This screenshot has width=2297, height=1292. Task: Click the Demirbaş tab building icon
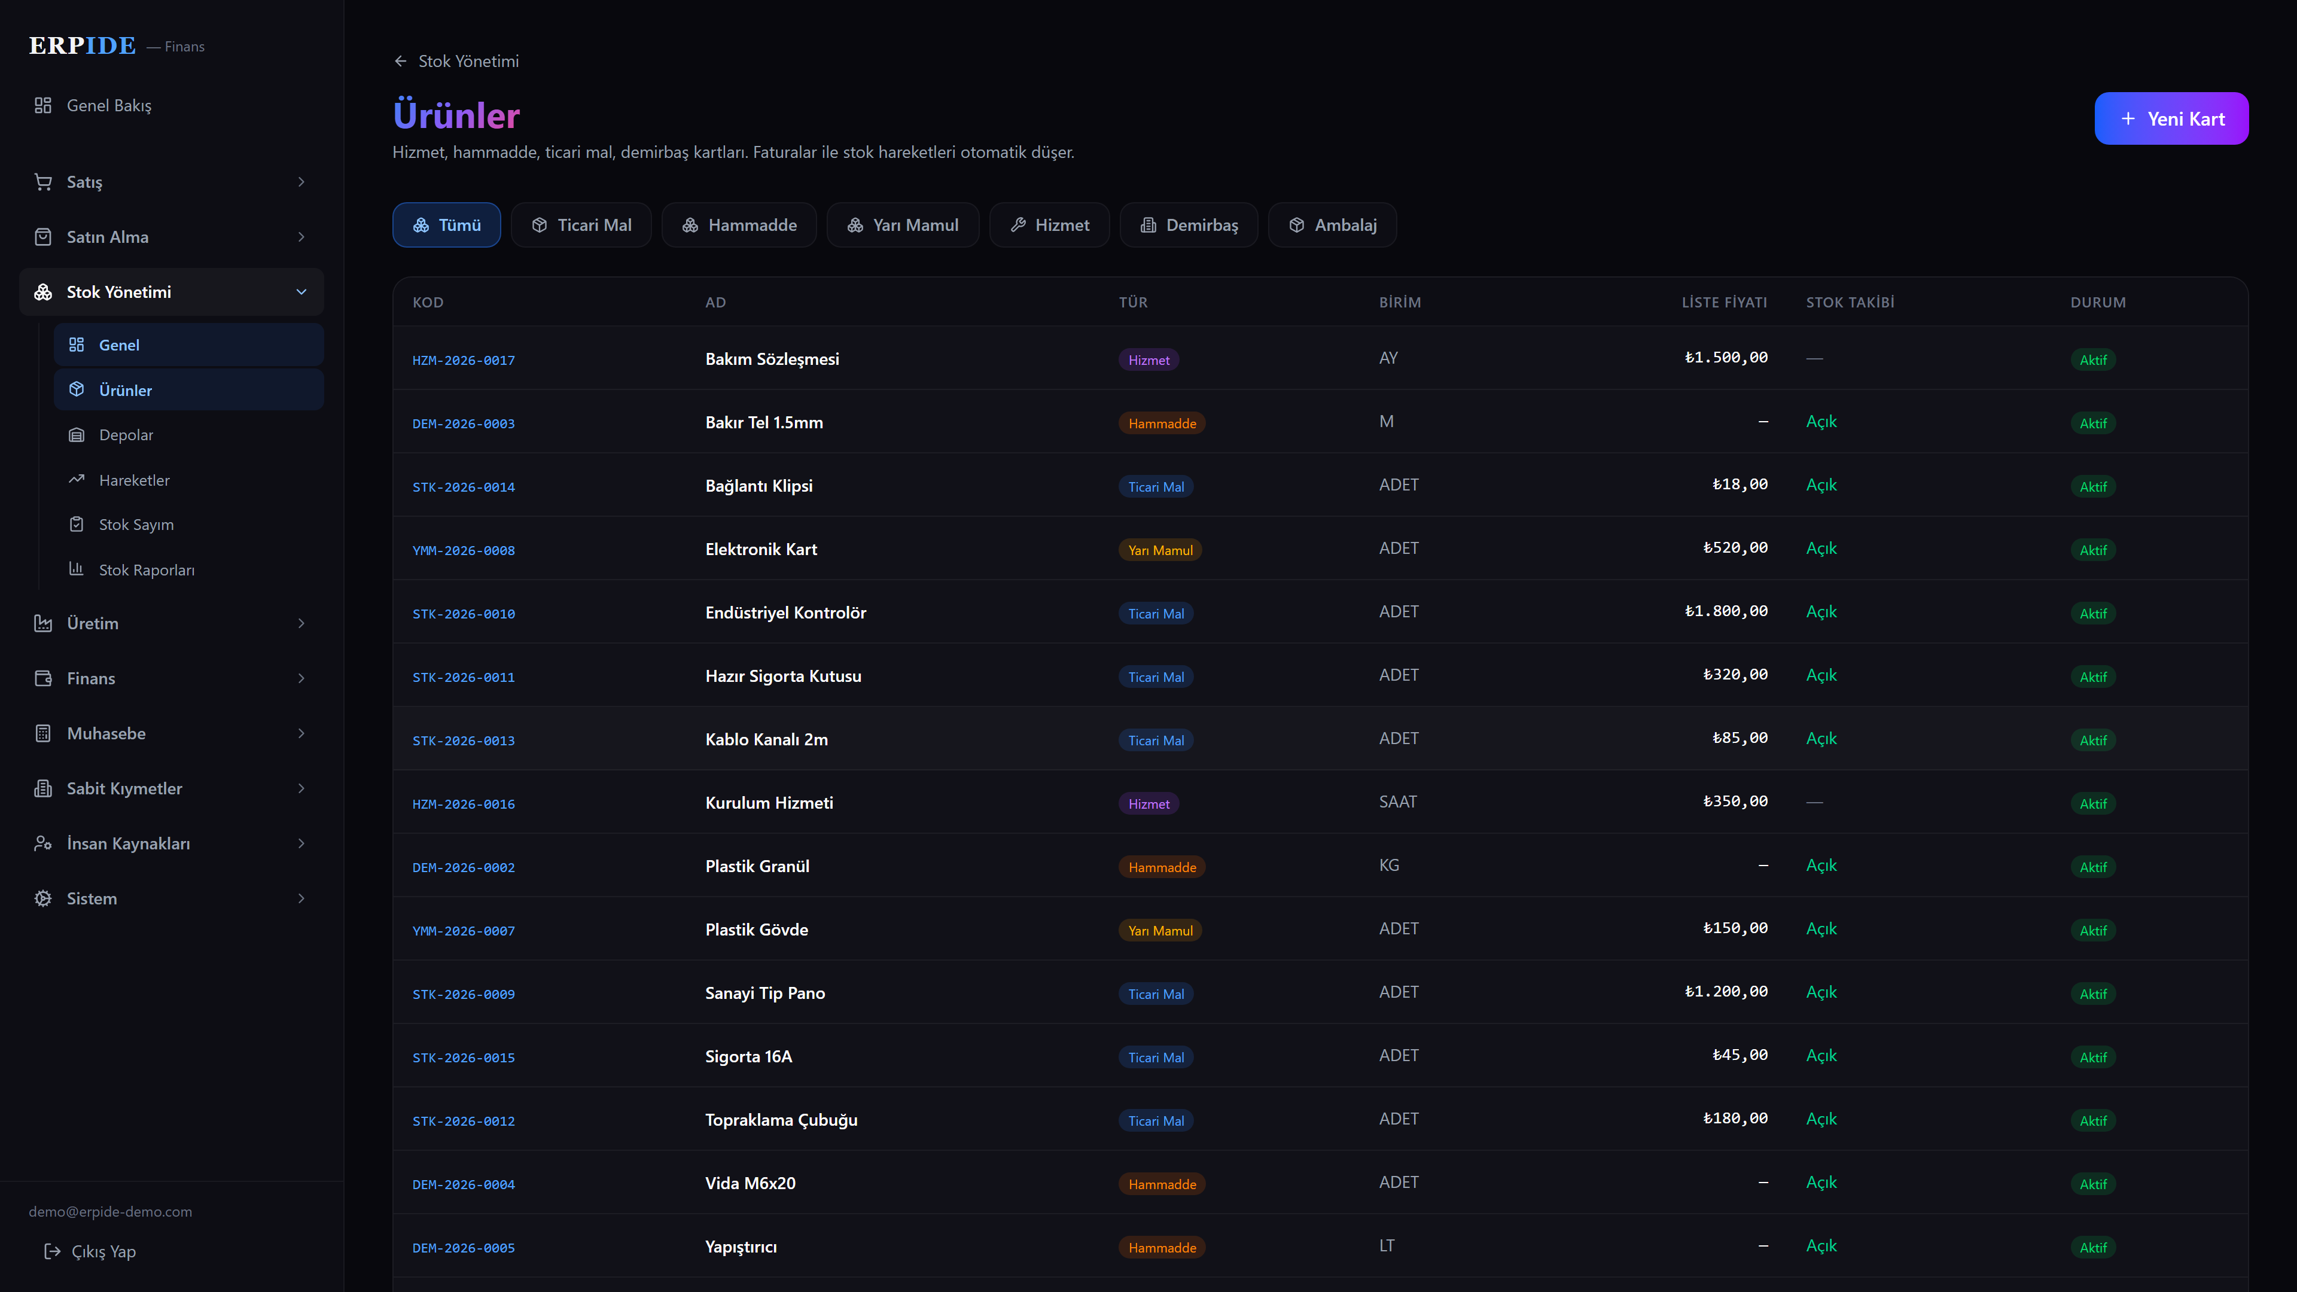(1148, 226)
